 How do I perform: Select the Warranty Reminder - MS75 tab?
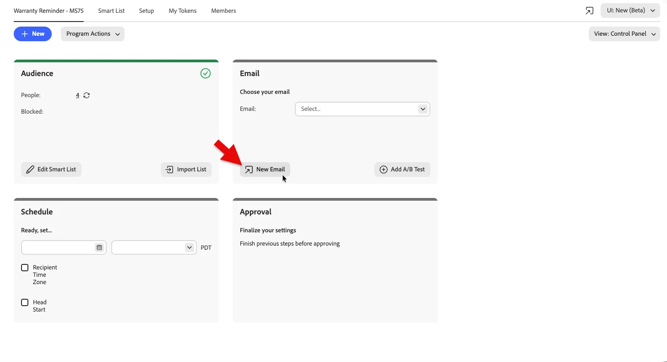tap(49, 11)
